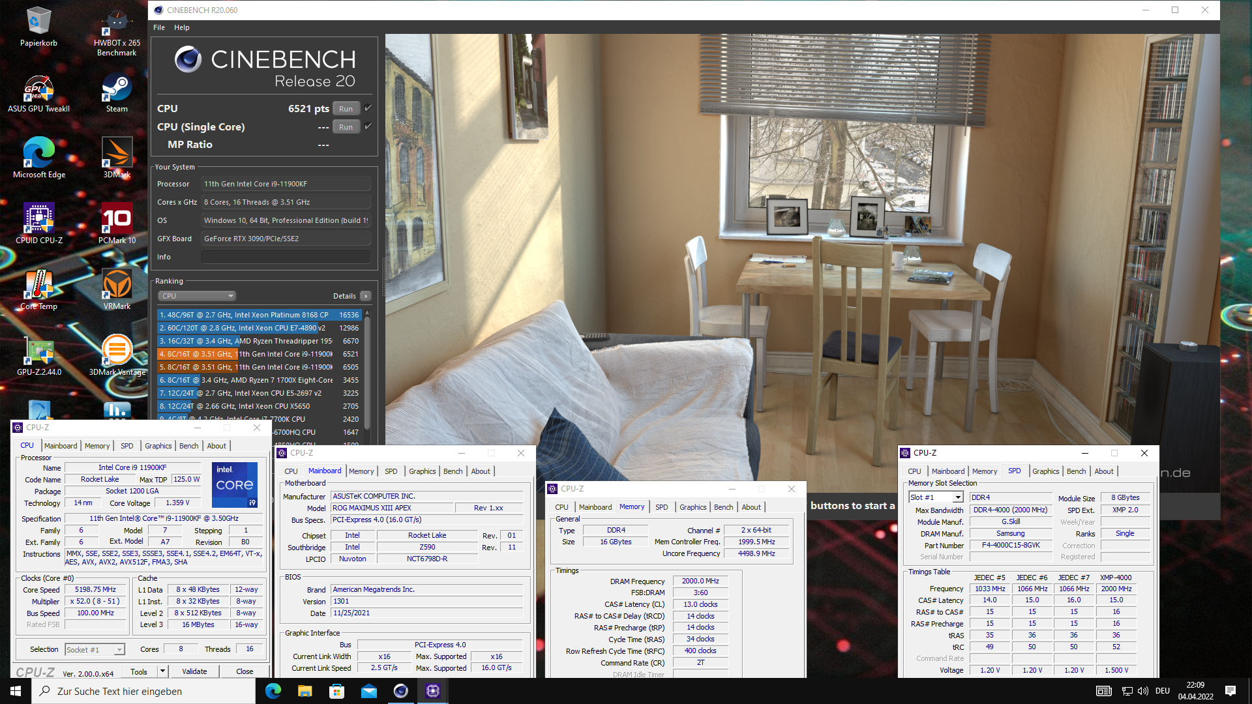Open the Steam desktop icon
Image resolution: width=1252 pixels, height=704 pixels.
[x=117, y=93]
